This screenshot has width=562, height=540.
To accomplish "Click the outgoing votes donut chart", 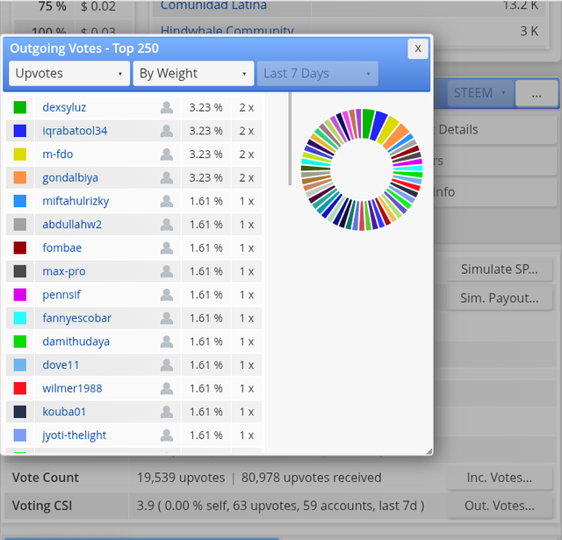I will pos(362,169).
